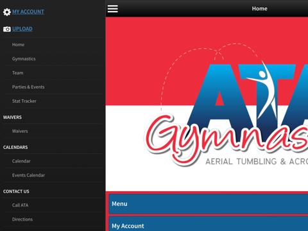Click the gear icon beside My Account

pyautogui.click(x=7, y=12)
